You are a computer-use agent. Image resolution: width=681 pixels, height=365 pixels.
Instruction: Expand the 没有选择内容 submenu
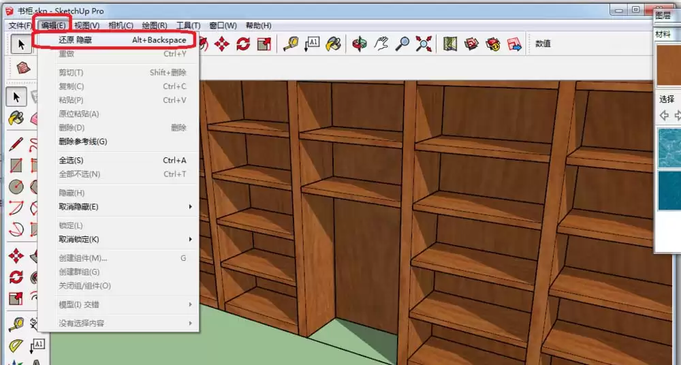tap(118, 323)
